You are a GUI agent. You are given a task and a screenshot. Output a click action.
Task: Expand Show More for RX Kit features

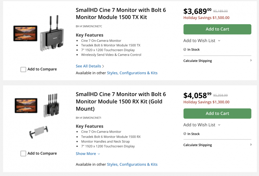click(x=88, y=154)
